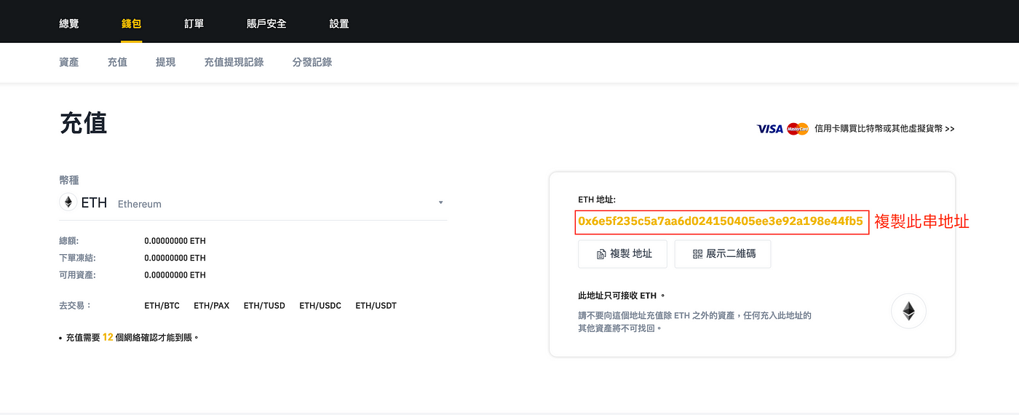Image resolution: width=1019 pixels, height=415 pixels.
Task: Click the 12 confirmations note text
Action: pyautogui.click(x=129, y=338)
